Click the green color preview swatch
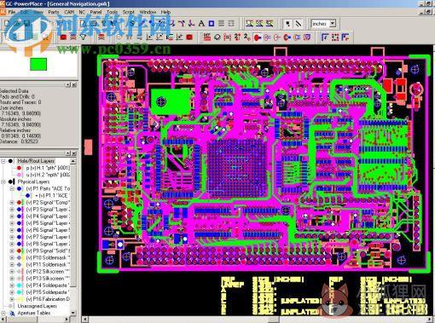Screen dimensions: 435x323 click(38, 64)
